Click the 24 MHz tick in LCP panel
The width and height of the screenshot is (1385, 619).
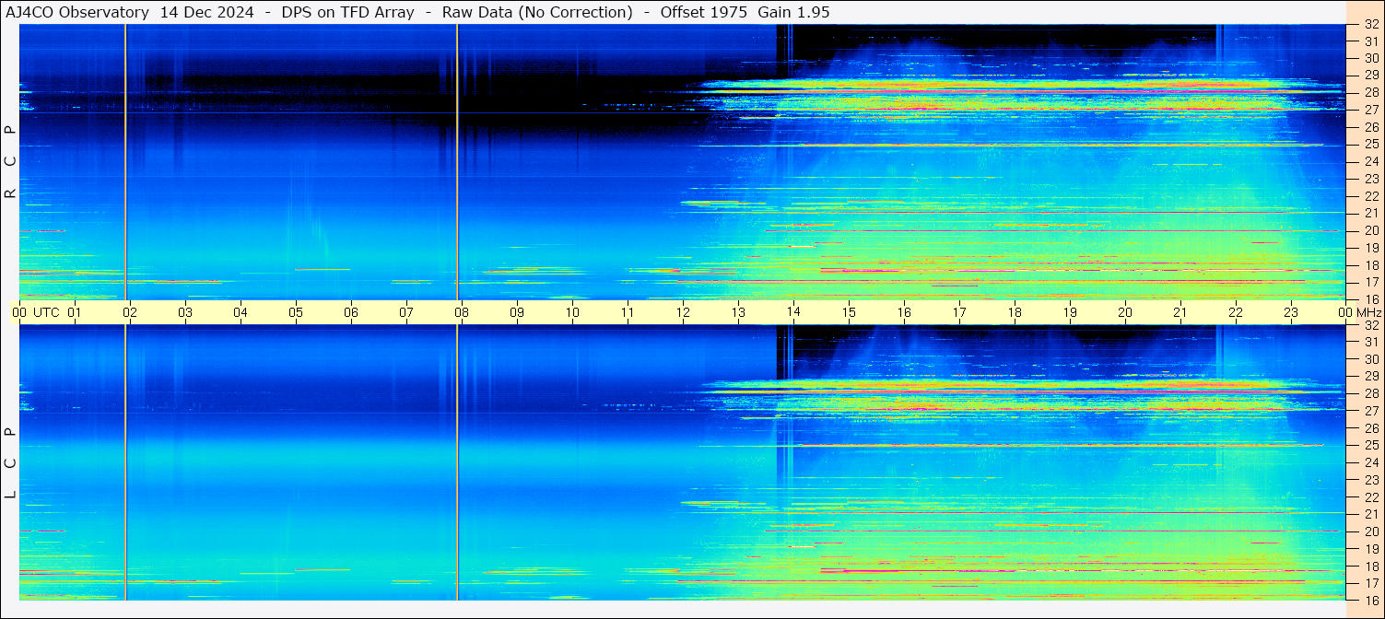pos(1371,462)
